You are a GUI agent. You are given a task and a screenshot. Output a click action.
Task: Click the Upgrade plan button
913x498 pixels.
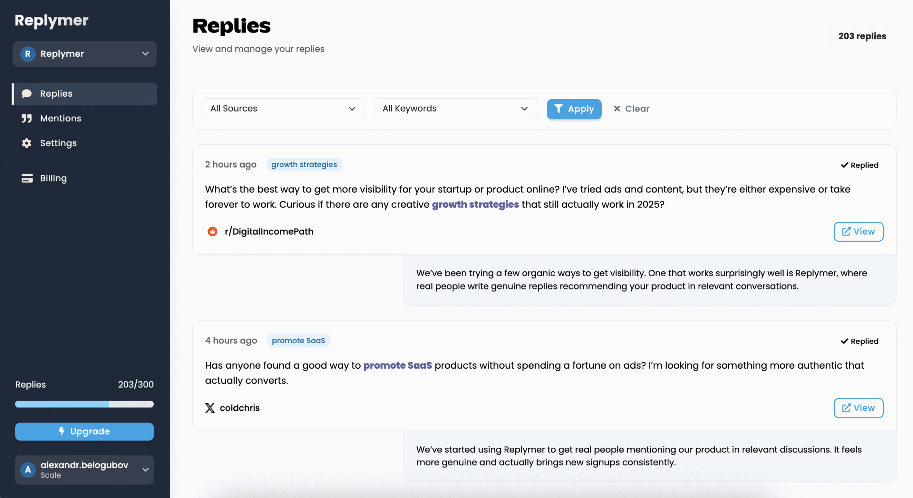(x=84, y=431)
